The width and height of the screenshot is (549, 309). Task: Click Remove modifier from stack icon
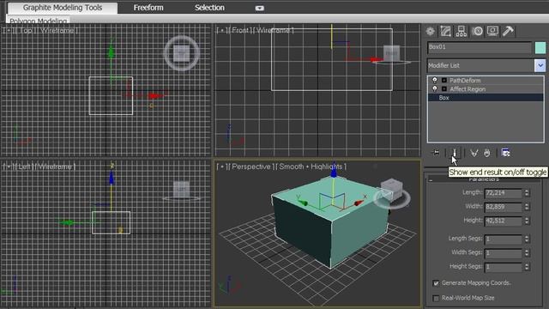pos(487,153)
